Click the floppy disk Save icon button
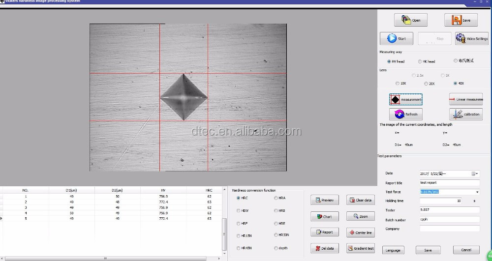Screen dimensions: 492x261 461,20
